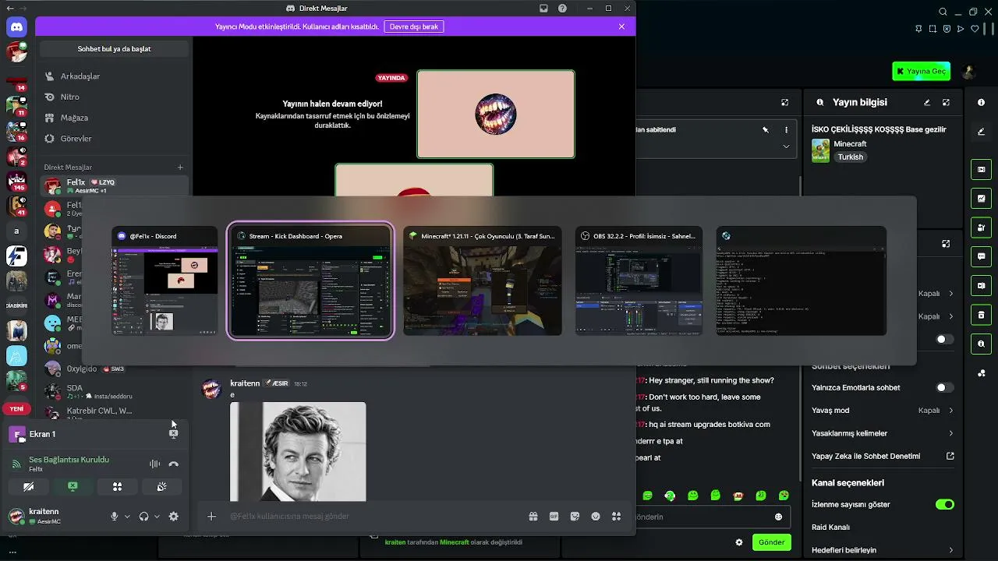Image resolution: width=998 pixels, height=561 pixels.
Task: Expand Yasaklanmış kelimeler option
Action: 883,433
